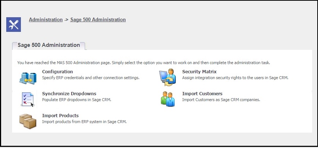Open the Import Products boxes icon
The image size is (318, 148).
coord(28,121)
